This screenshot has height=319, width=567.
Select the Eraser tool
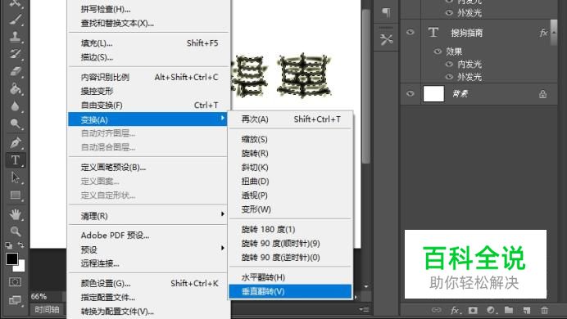pos(15,71)
